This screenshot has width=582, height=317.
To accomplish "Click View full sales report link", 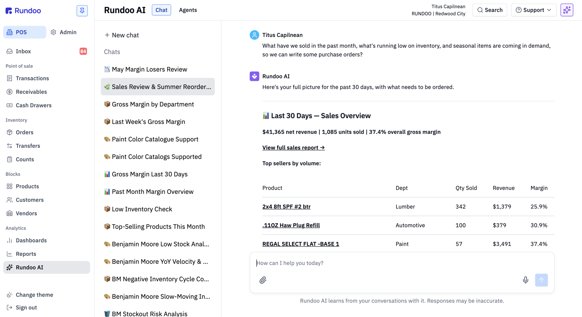I will tap(293, 148).
